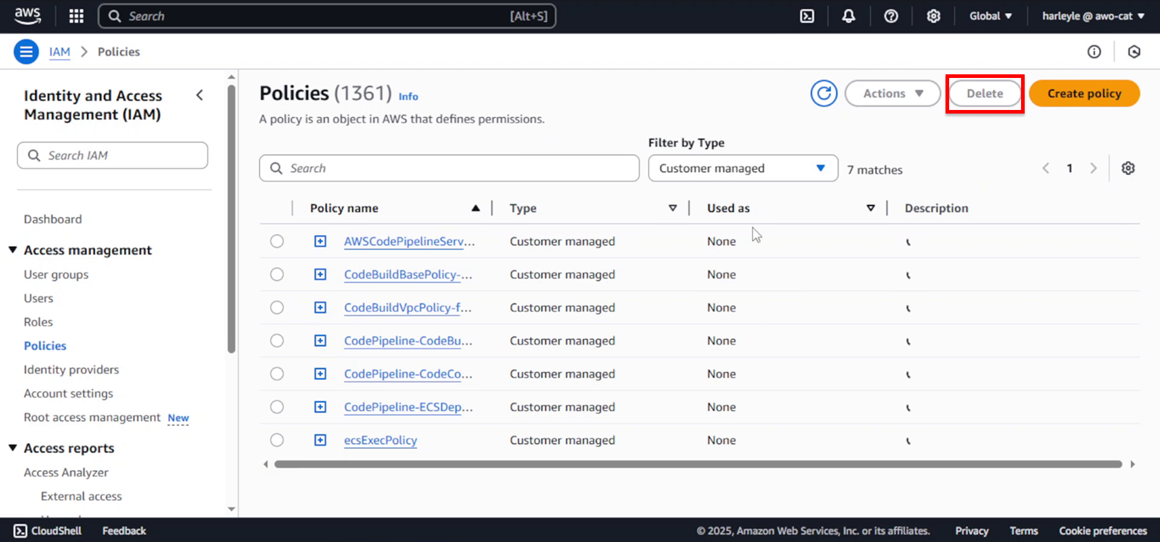This screenshot has width=1160, height=542.
Task: Go to previous page of policies
Action: 1046,169
